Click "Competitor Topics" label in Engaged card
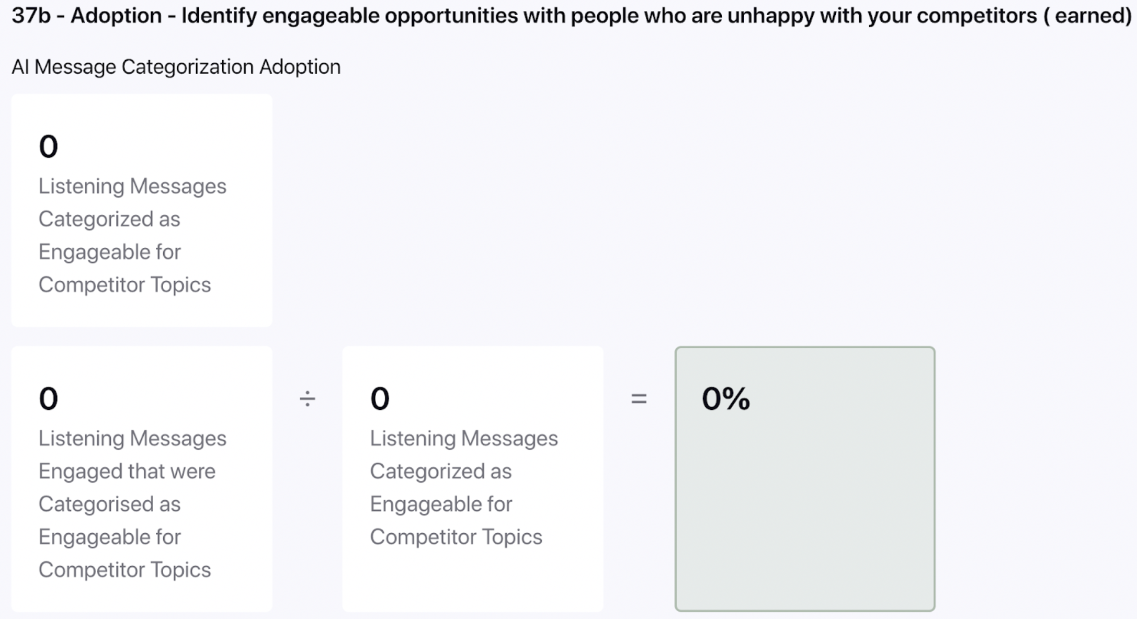 pos(124,570)
